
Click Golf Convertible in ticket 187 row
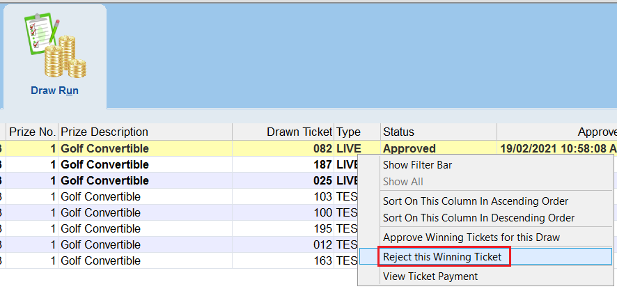click(146, 164)
